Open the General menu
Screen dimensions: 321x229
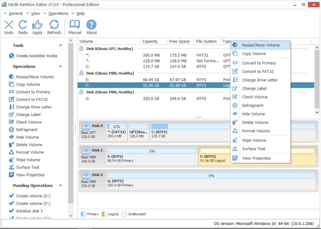point(16,13)
